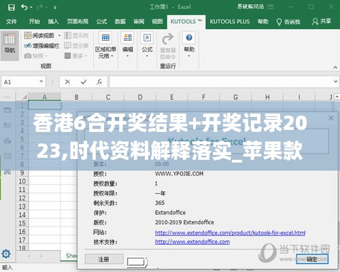340x272 pixels.
Task: Go to previous sheet tab arrow
Action: pos(29,256)
